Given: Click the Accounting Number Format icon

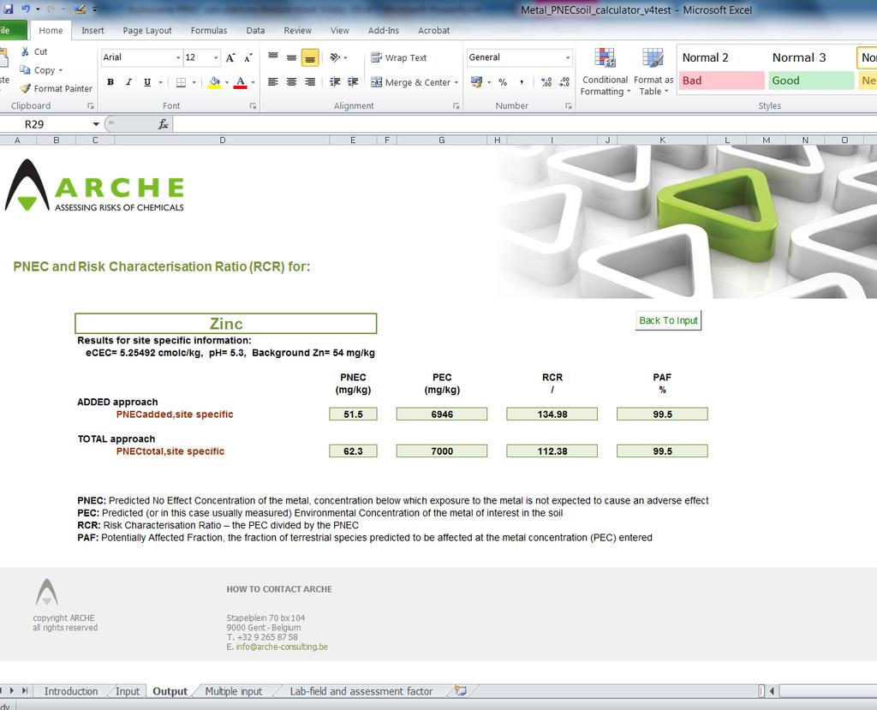Looking at the screenshot, I should [x=476, y=82].
